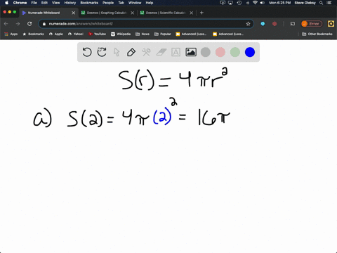Expand the Other Bookmarks folder

point(317,34)
